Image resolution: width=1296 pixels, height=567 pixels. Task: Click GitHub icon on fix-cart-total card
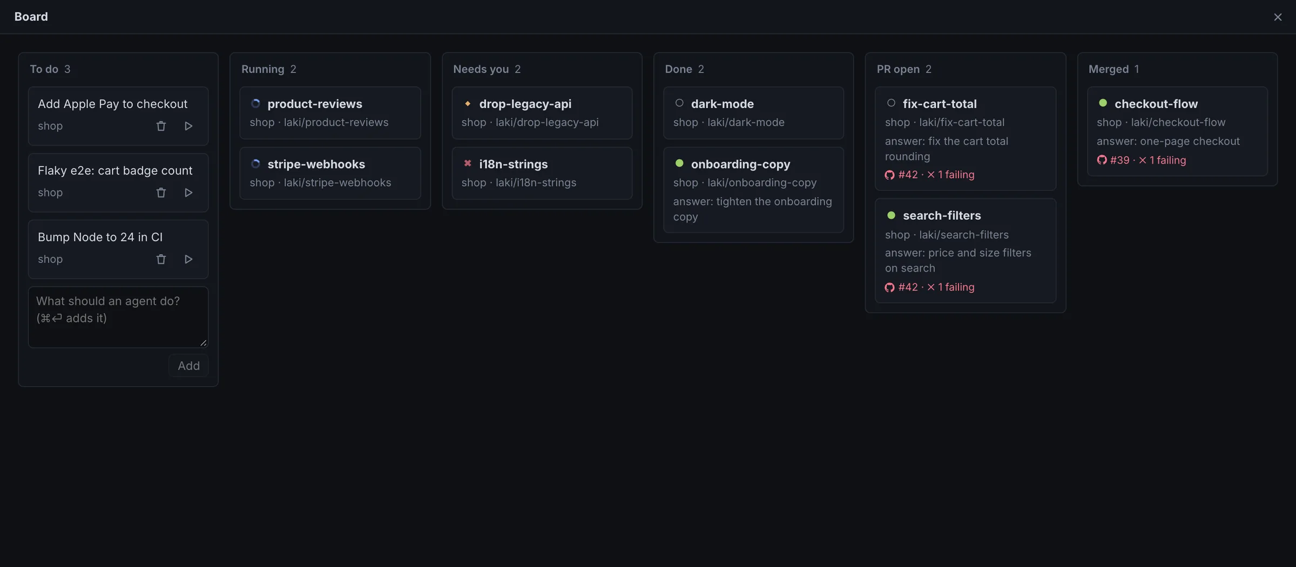[889, 175]
